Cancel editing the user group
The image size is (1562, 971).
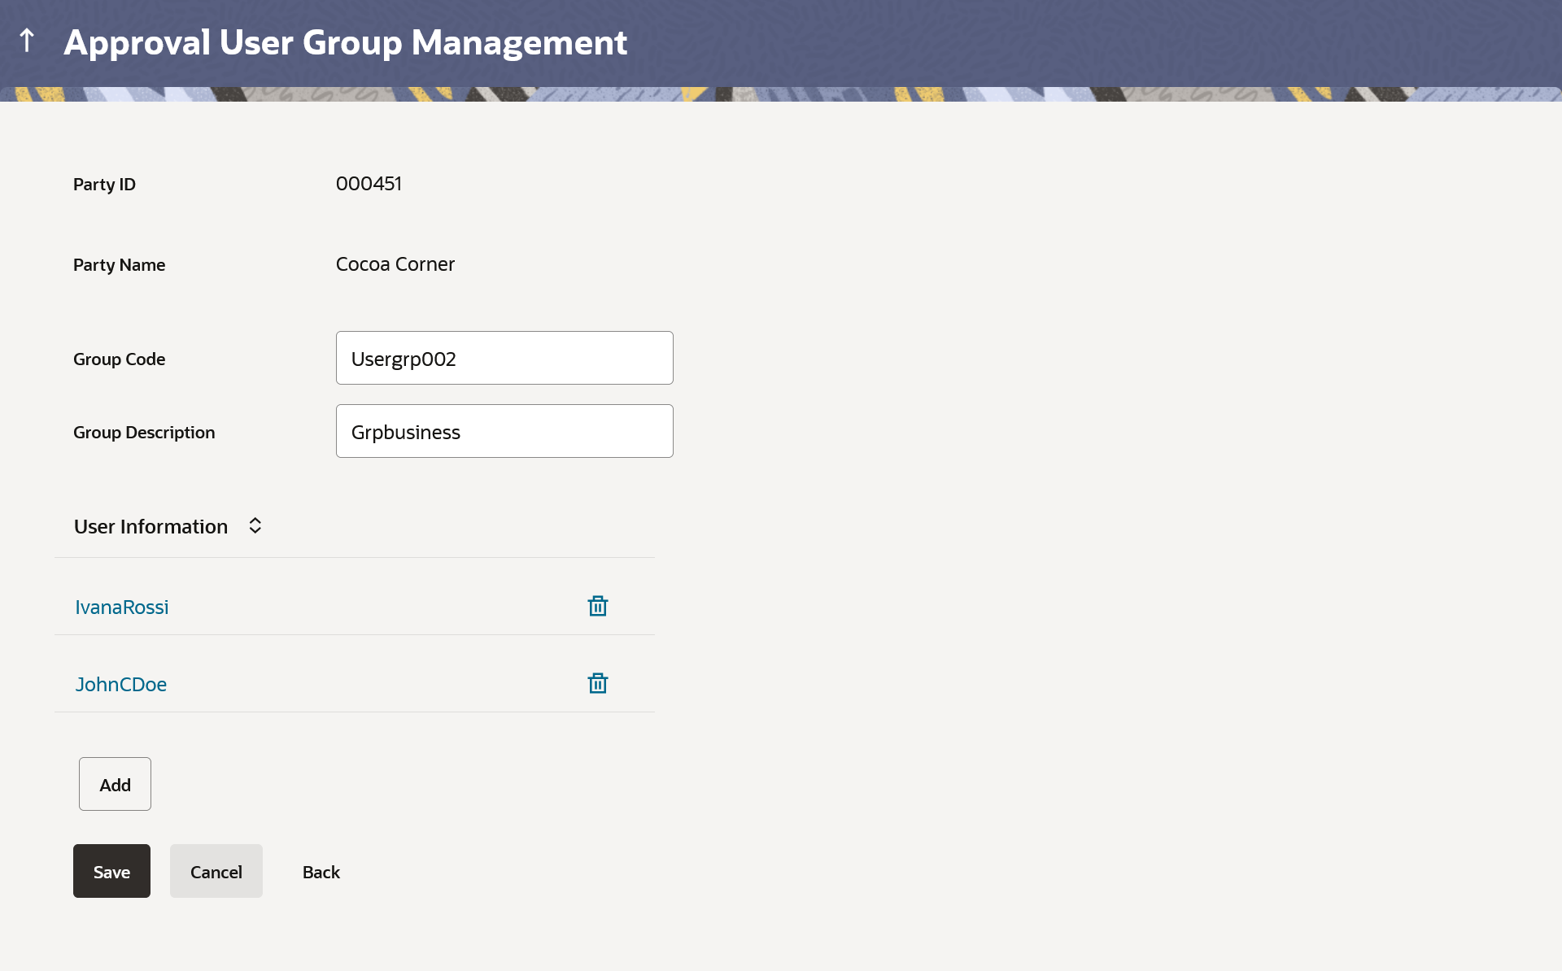click(x=216, y=871)
